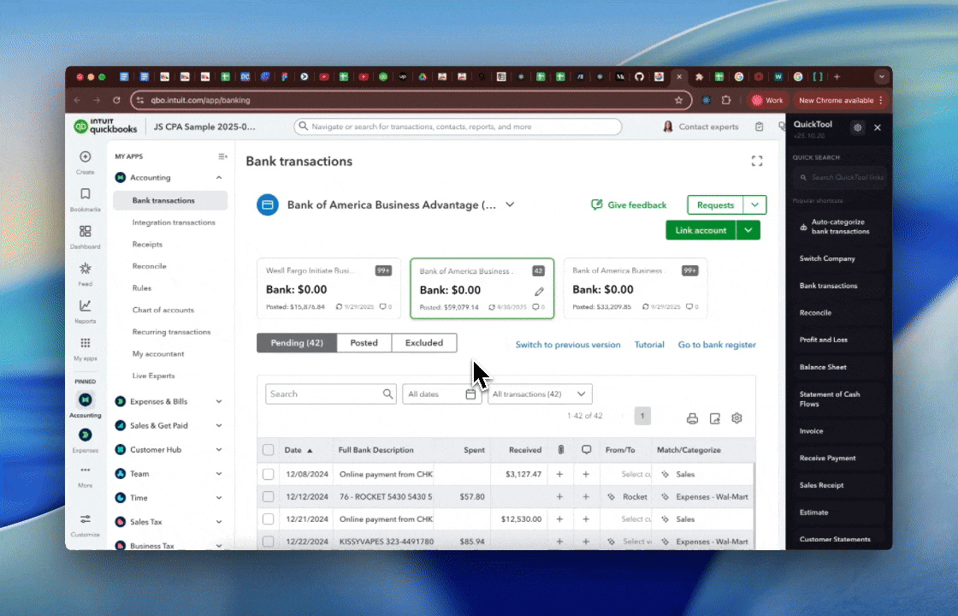
Task: Click the printer icon above the transaction table
Action: (692, 418)
